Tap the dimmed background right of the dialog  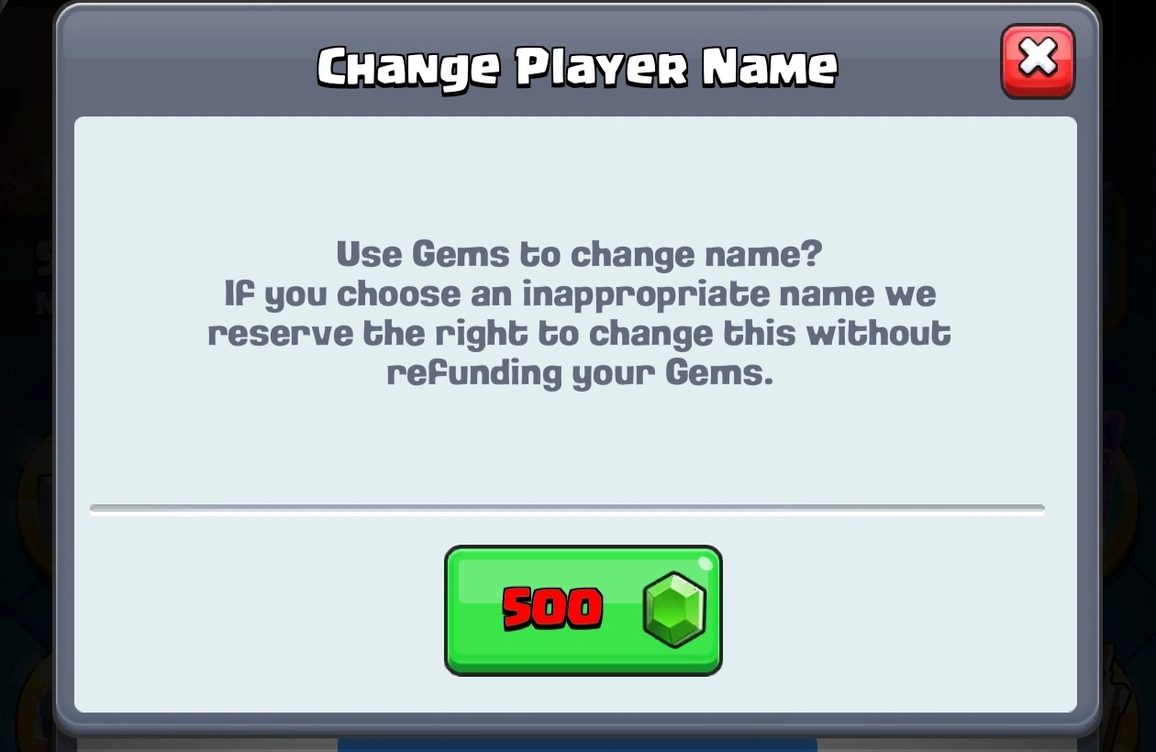[x=1129, y=367]
